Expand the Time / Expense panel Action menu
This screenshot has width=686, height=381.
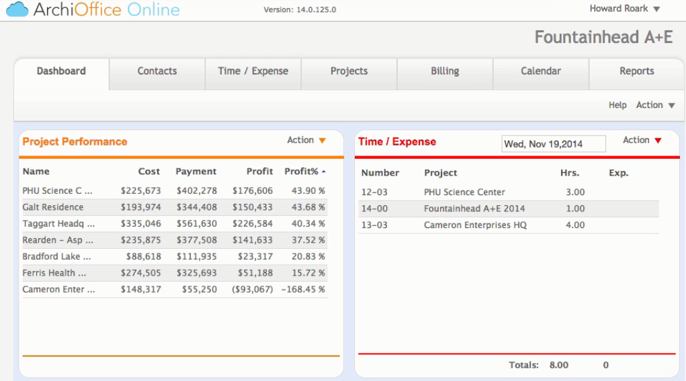coord(642,140)
